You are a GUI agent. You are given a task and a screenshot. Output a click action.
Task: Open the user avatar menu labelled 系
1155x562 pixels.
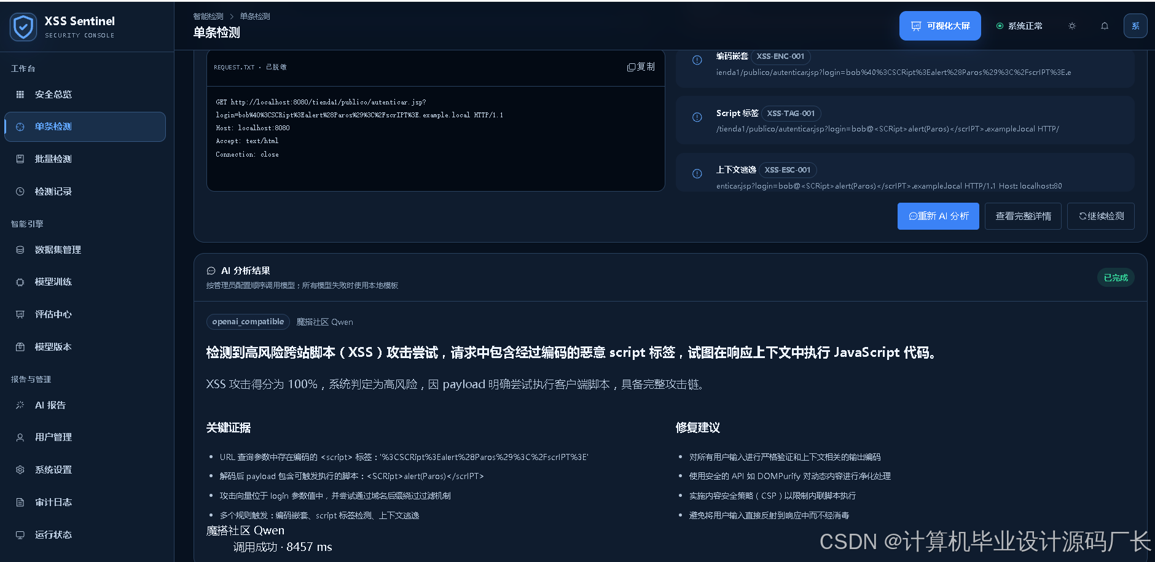tap(1135, 26)
